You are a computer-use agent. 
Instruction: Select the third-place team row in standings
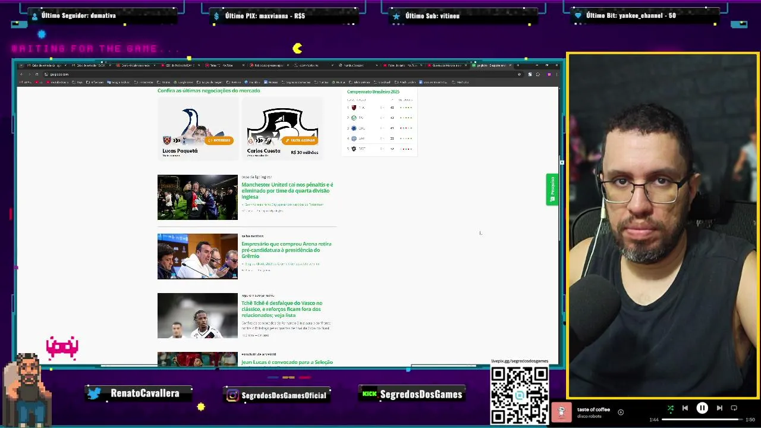pos(379,128)
